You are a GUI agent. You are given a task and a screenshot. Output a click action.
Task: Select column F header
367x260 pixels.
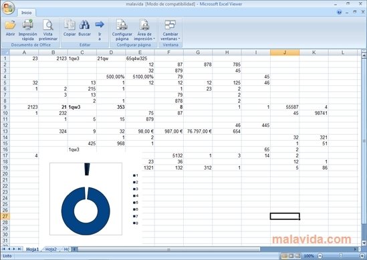(x=168, y=52)
